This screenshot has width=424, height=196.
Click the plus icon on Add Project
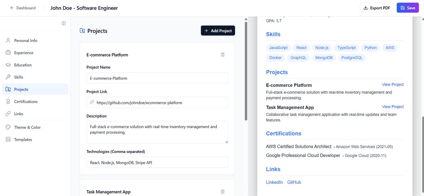point(206,31)
